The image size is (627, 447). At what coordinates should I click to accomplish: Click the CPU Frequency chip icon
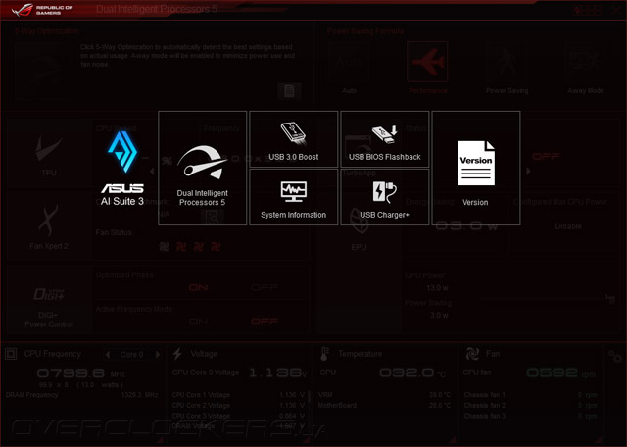click(x=11, y=354)
